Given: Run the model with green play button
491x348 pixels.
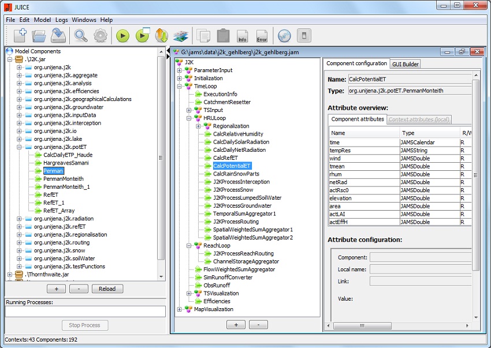Looking at the screenshot, I should coord(122,36).
